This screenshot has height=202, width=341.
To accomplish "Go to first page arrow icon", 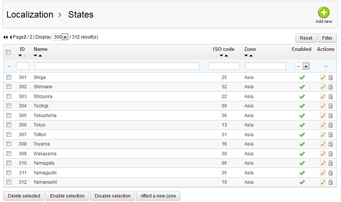I will 5,37.
